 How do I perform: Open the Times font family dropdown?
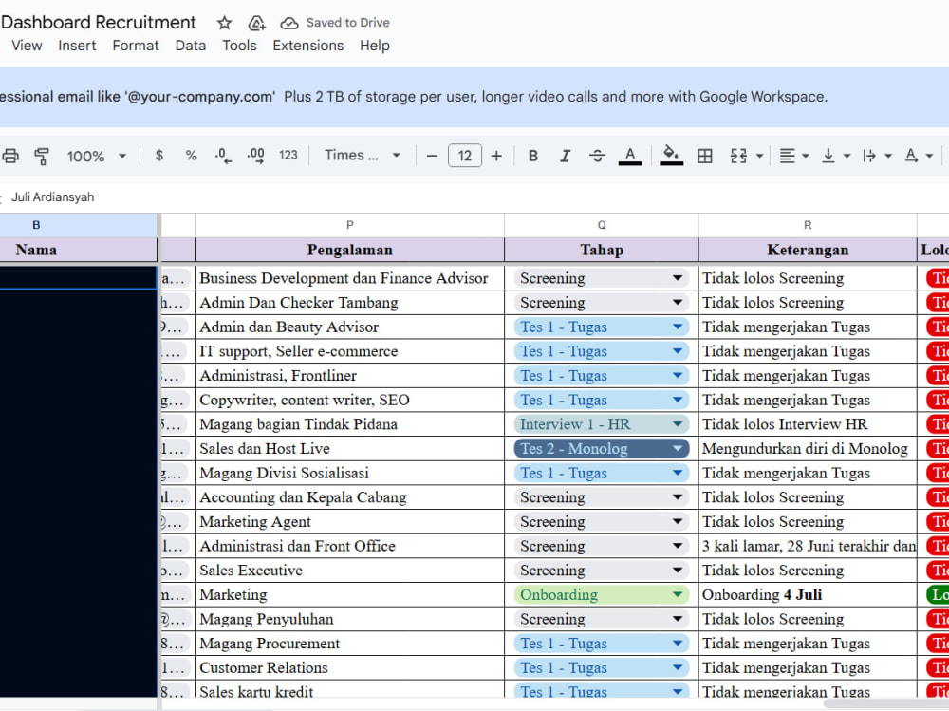pyautogui.click(x=362, y=156)
